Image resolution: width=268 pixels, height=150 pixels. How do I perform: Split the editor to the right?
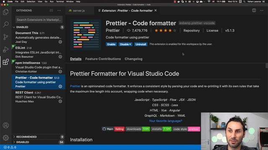(x=254, y=10)
